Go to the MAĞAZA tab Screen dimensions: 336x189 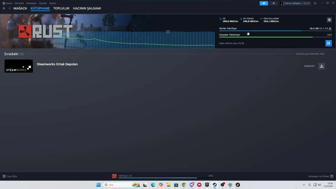coord(20,8)
